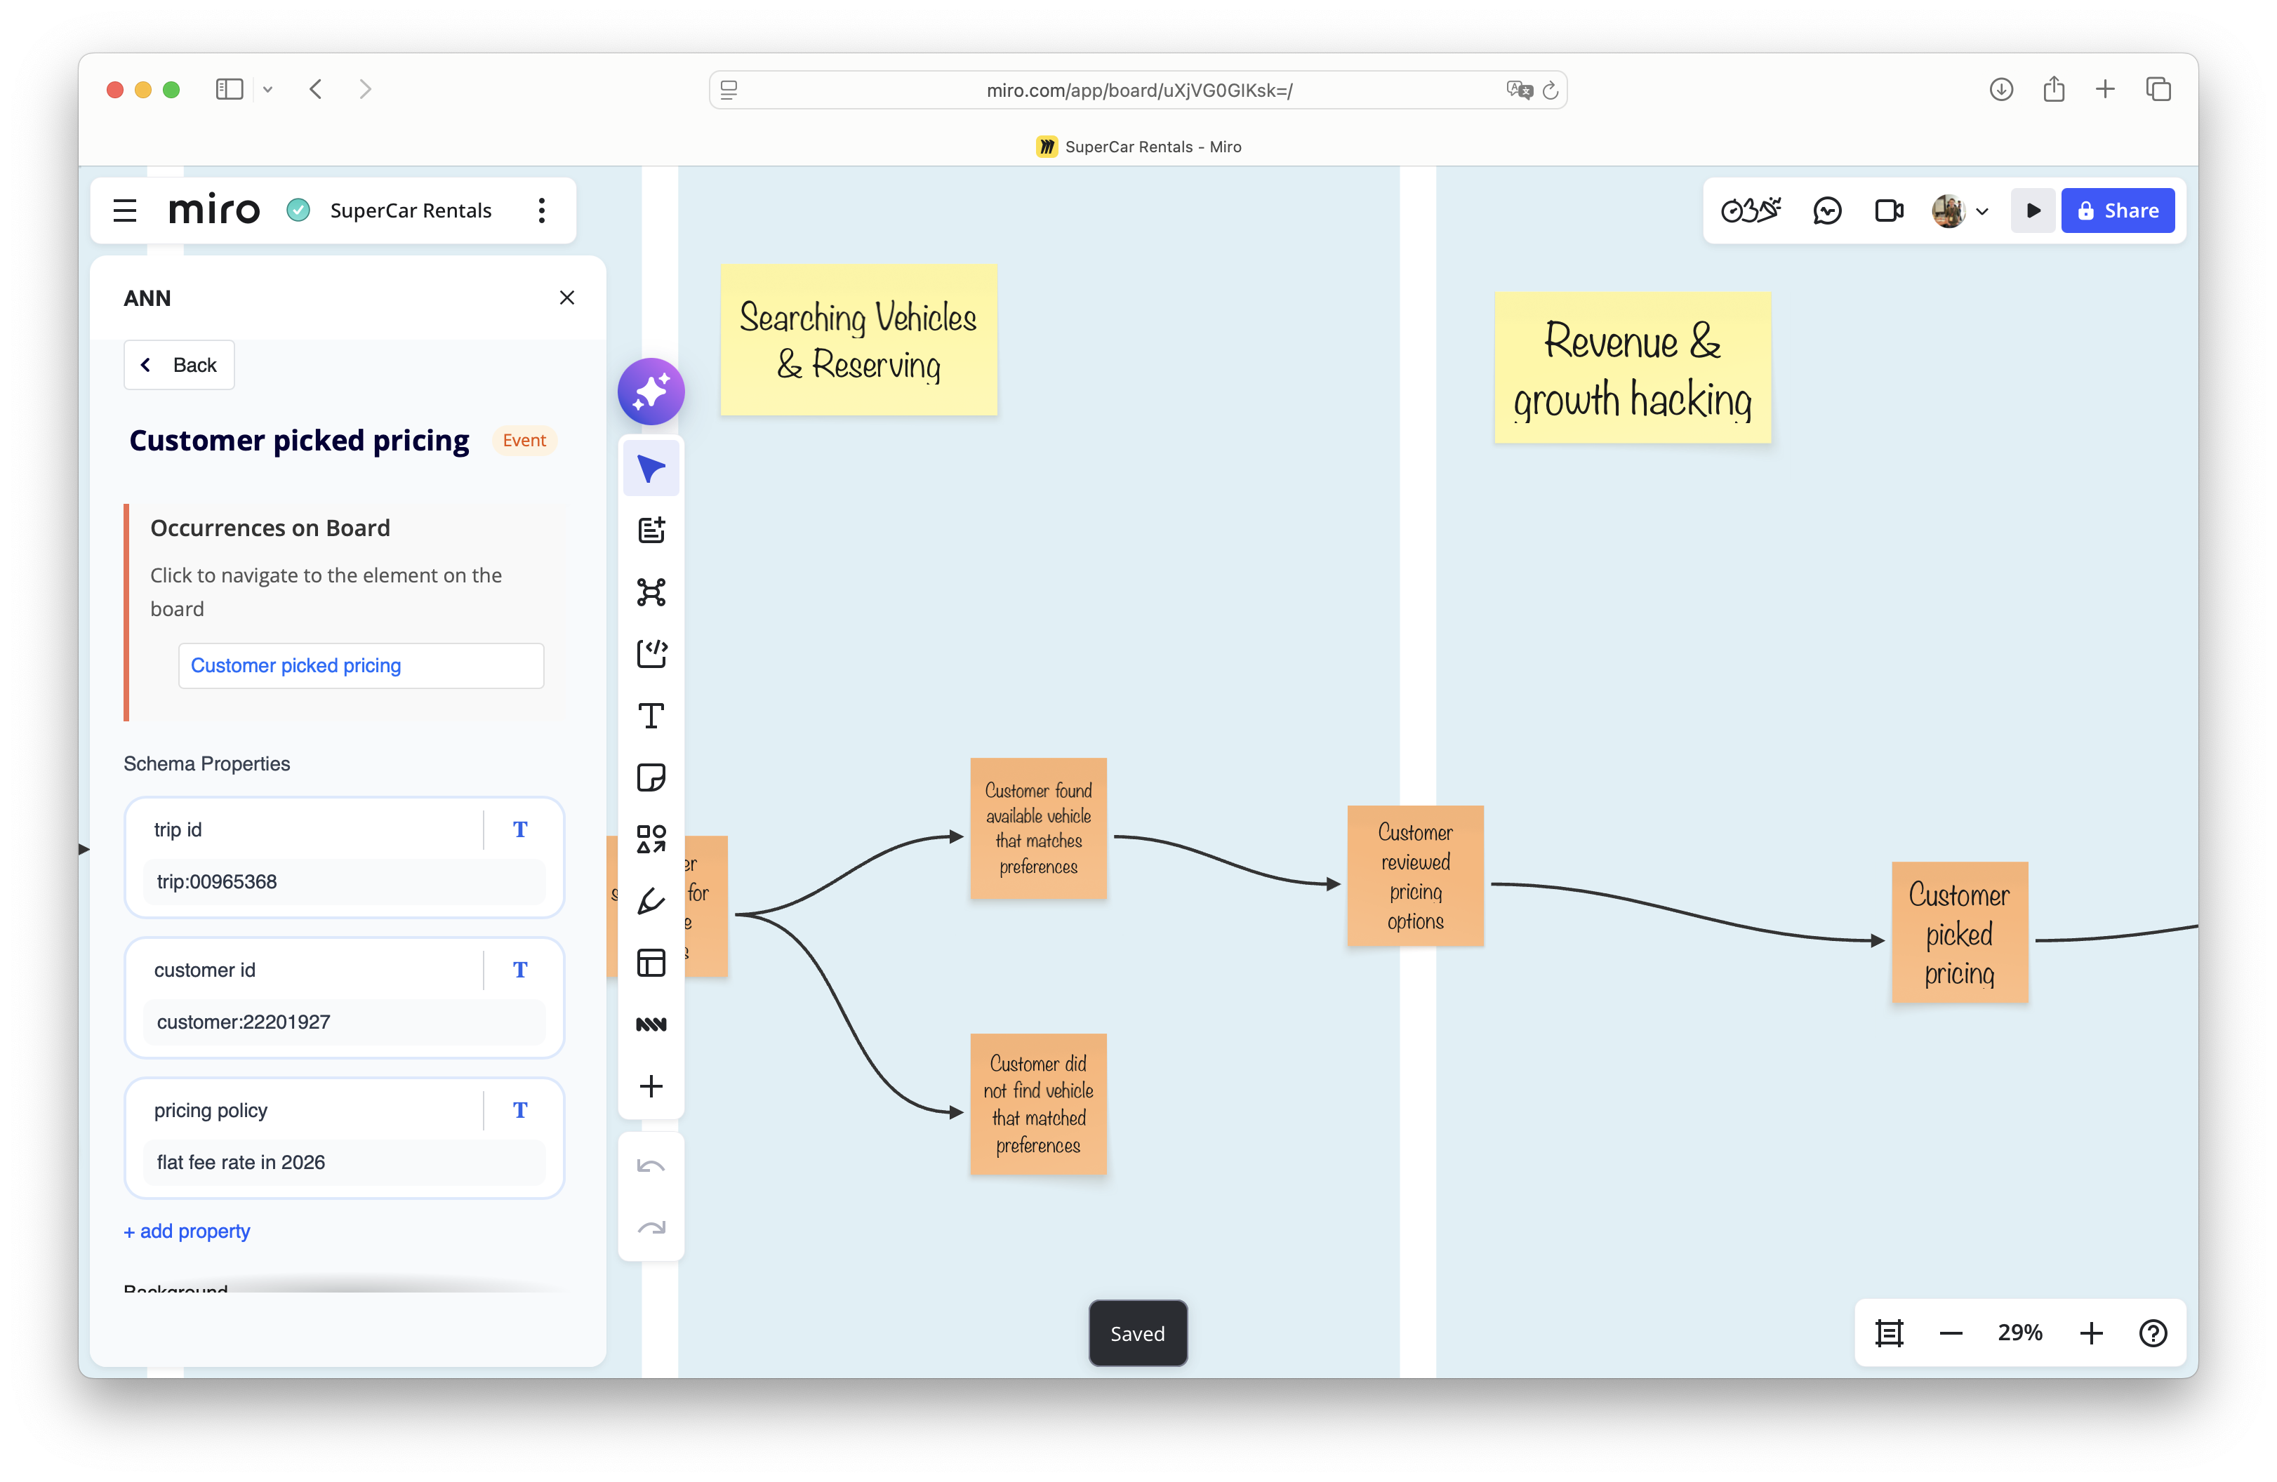
Task: Close the ANN panel
Action: (x=566, y=298)
